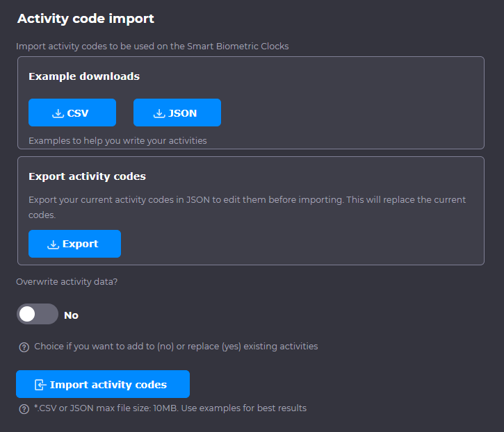This screenshot has width=504, height=432.
Task: Click the help icon beside the file size note
Action: (24, 408)
